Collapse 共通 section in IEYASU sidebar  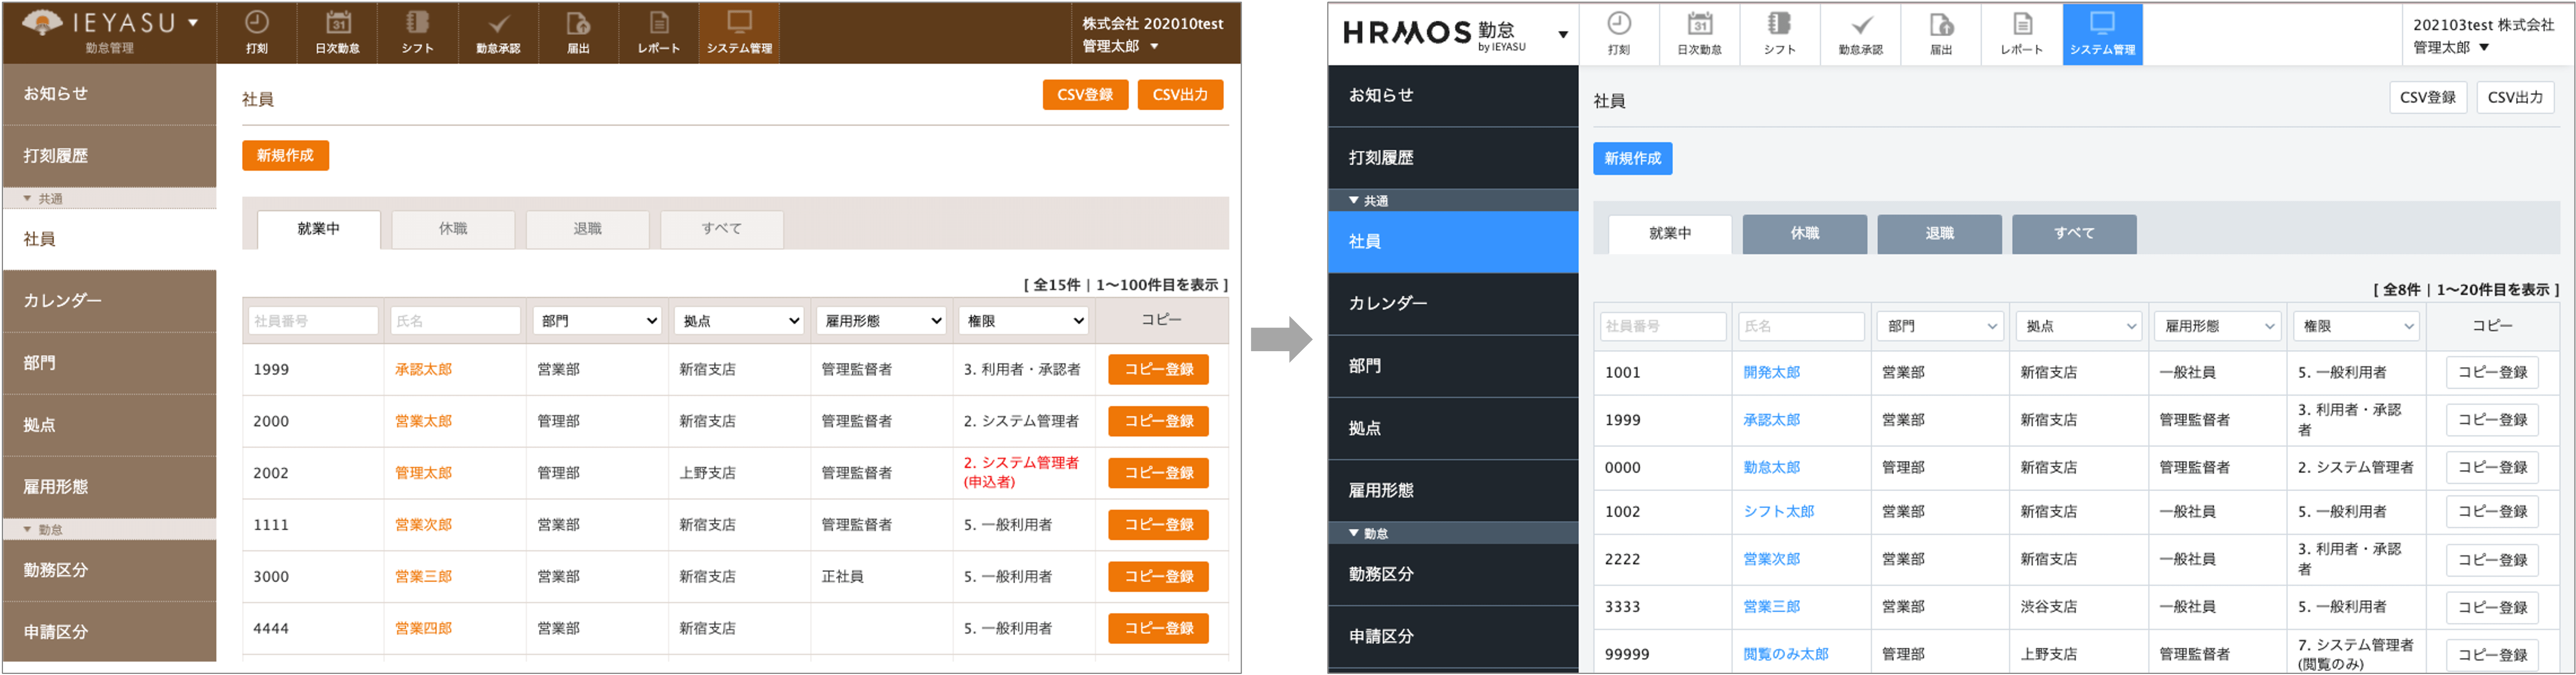[109, 199]
